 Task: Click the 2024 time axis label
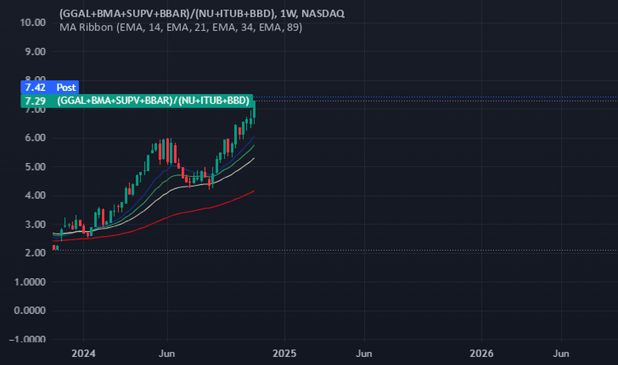84,353
